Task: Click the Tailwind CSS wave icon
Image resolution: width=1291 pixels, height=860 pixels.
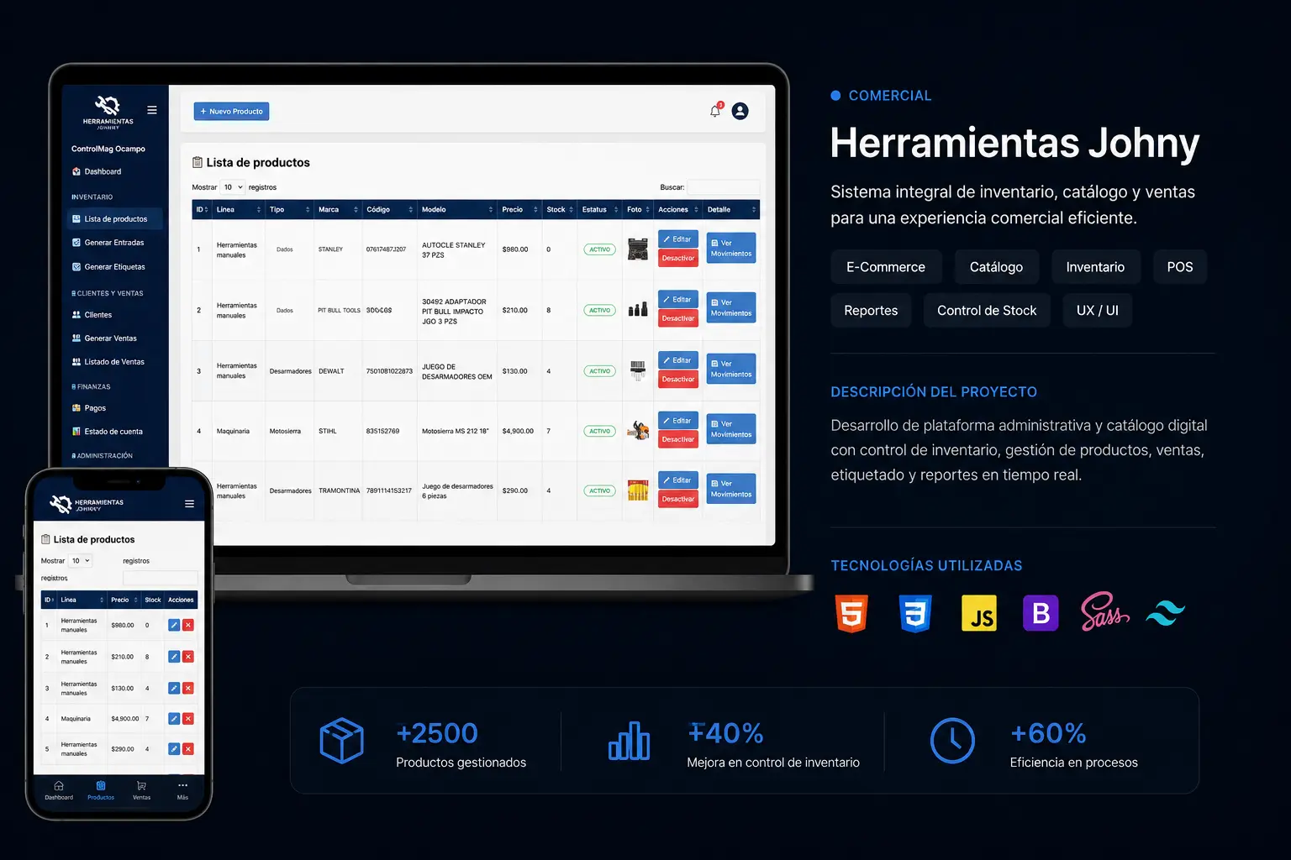Action: click(x=1166, y=613)
